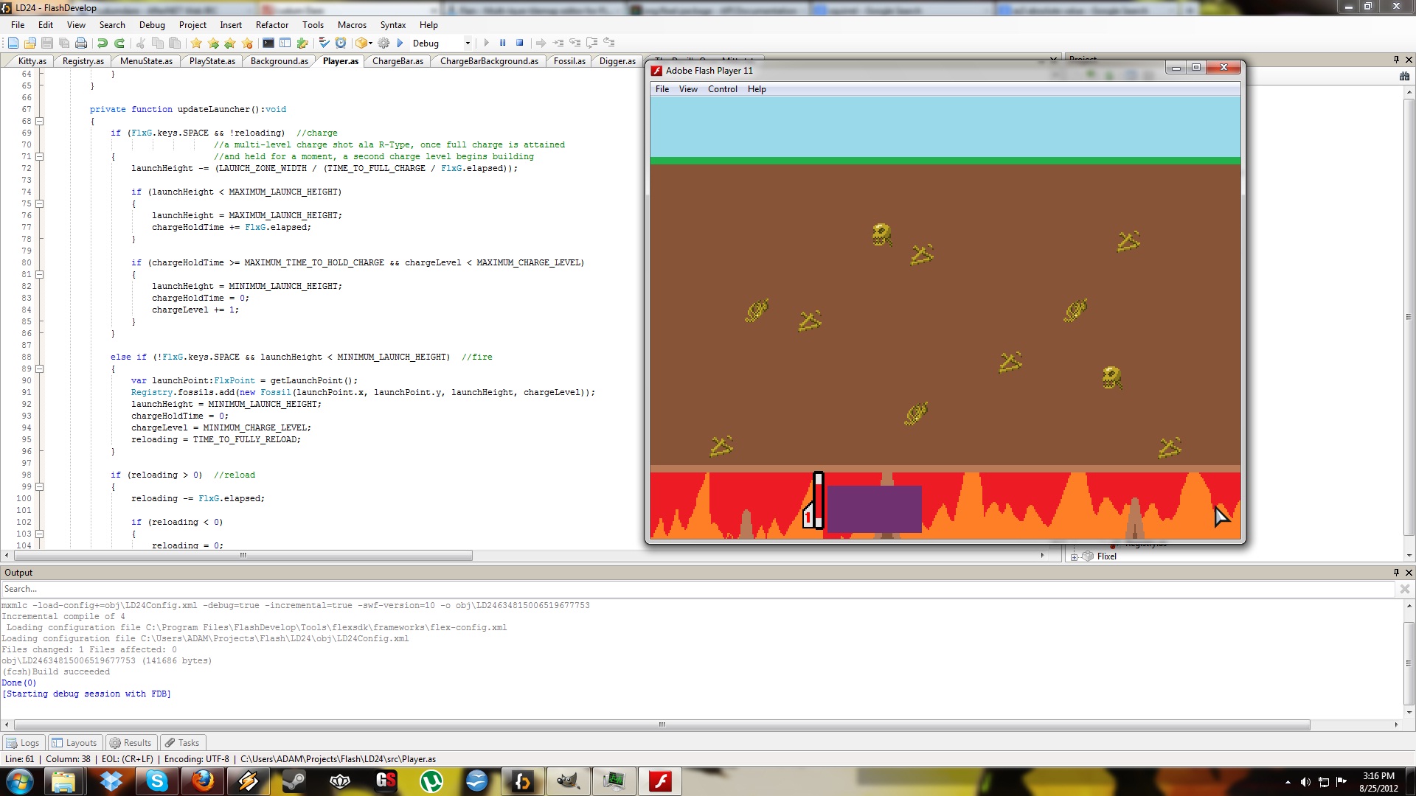
Task: Click the Windows Start button
Action: click(20, 781)
